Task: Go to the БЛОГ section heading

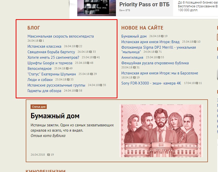Action: point(34,28)
